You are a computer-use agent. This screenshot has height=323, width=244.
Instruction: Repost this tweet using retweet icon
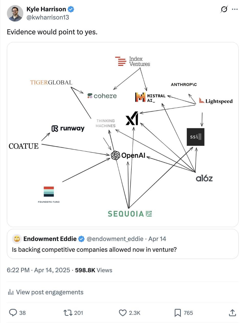68,312
